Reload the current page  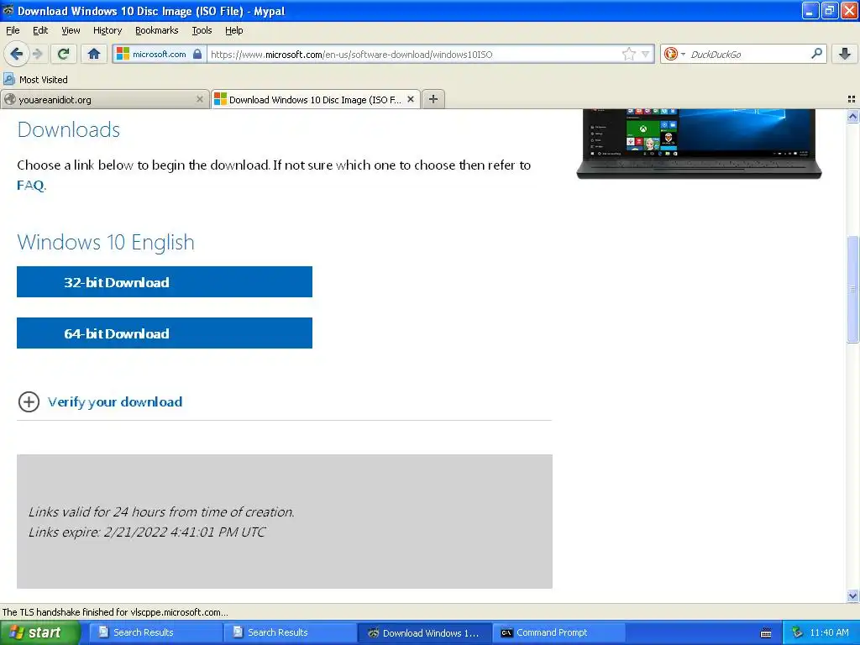click(x=64, y=54)
